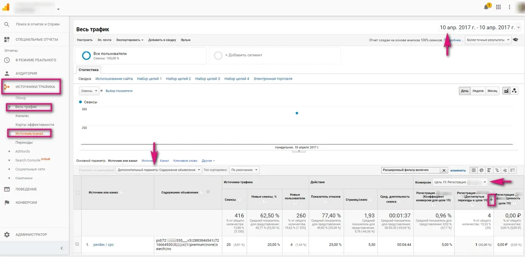Open the notifications bell
The image size is (525, 257).
point(486,7)
